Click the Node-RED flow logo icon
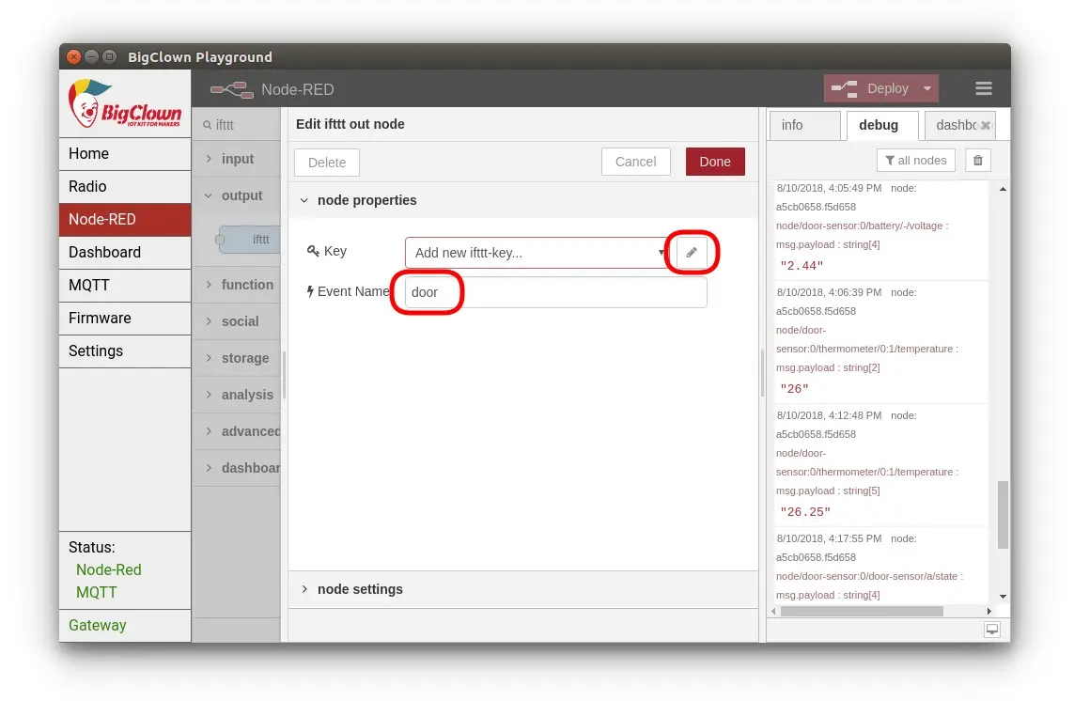This screenshot has height=701, width=1074. click(x=231, y=90)
